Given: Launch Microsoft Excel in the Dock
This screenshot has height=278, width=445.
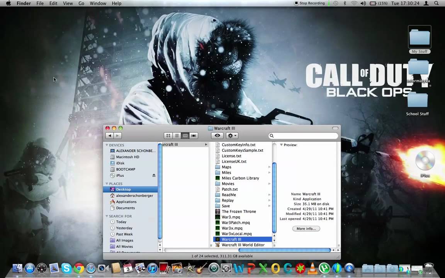Looking at the screenshot, I should [x=263, y=268].
